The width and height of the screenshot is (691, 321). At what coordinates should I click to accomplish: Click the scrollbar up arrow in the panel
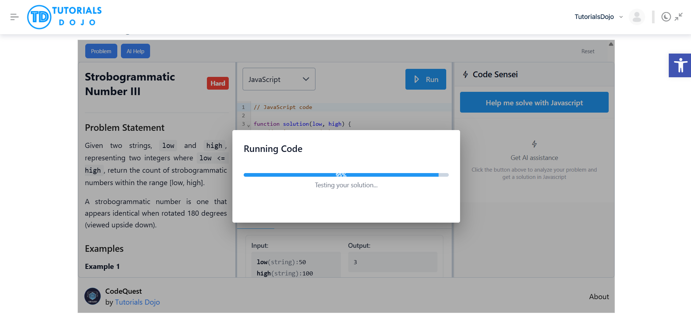click(611, 44)
